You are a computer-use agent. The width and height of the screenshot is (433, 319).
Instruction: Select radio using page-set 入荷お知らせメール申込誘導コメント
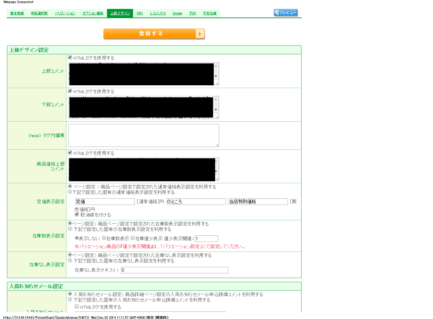point(70,294)
